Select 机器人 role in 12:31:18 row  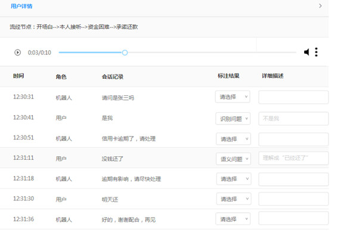(x=64, y=179)
